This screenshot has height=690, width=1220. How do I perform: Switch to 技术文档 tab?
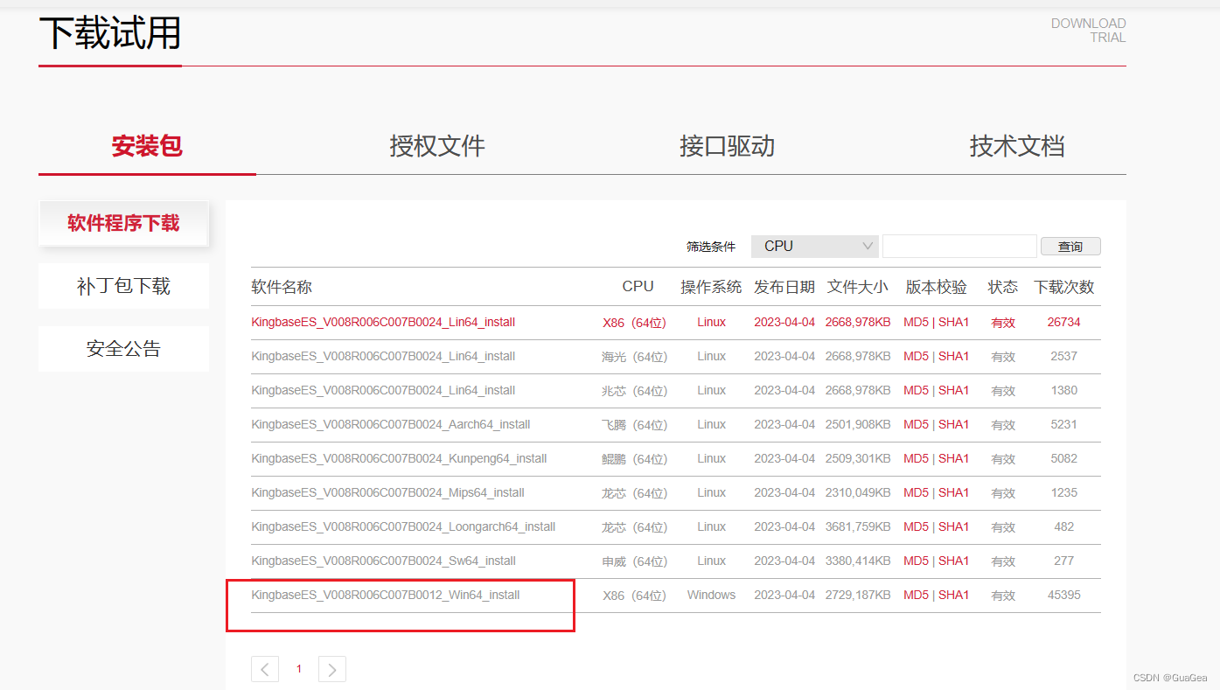tap(1017, 146)
